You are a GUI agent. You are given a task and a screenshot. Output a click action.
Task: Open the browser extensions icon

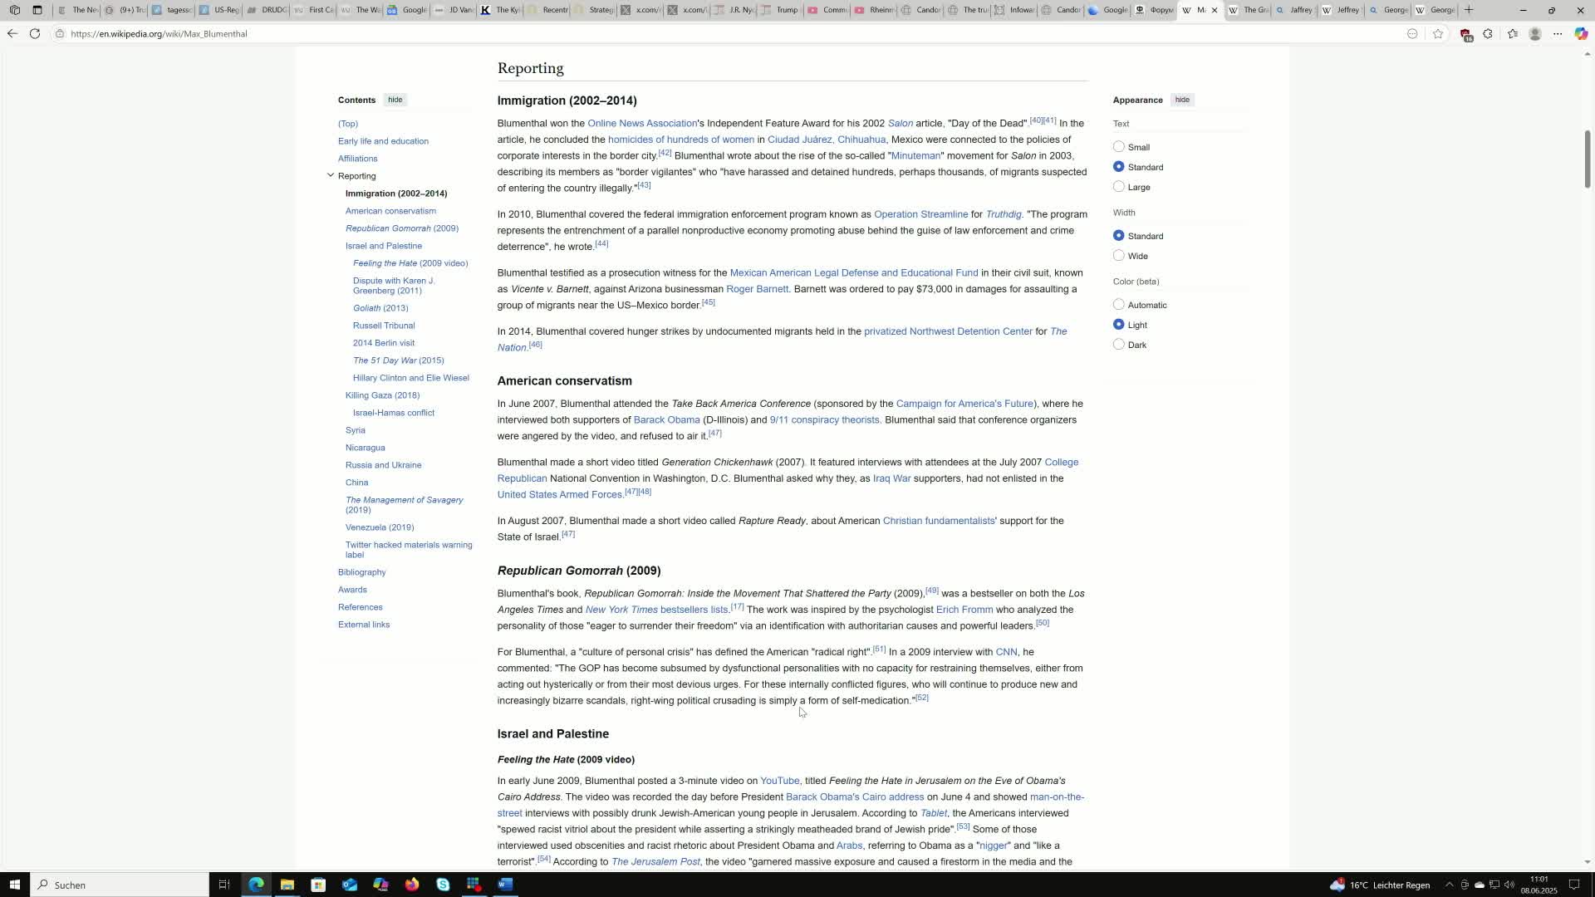(1488, 33)
